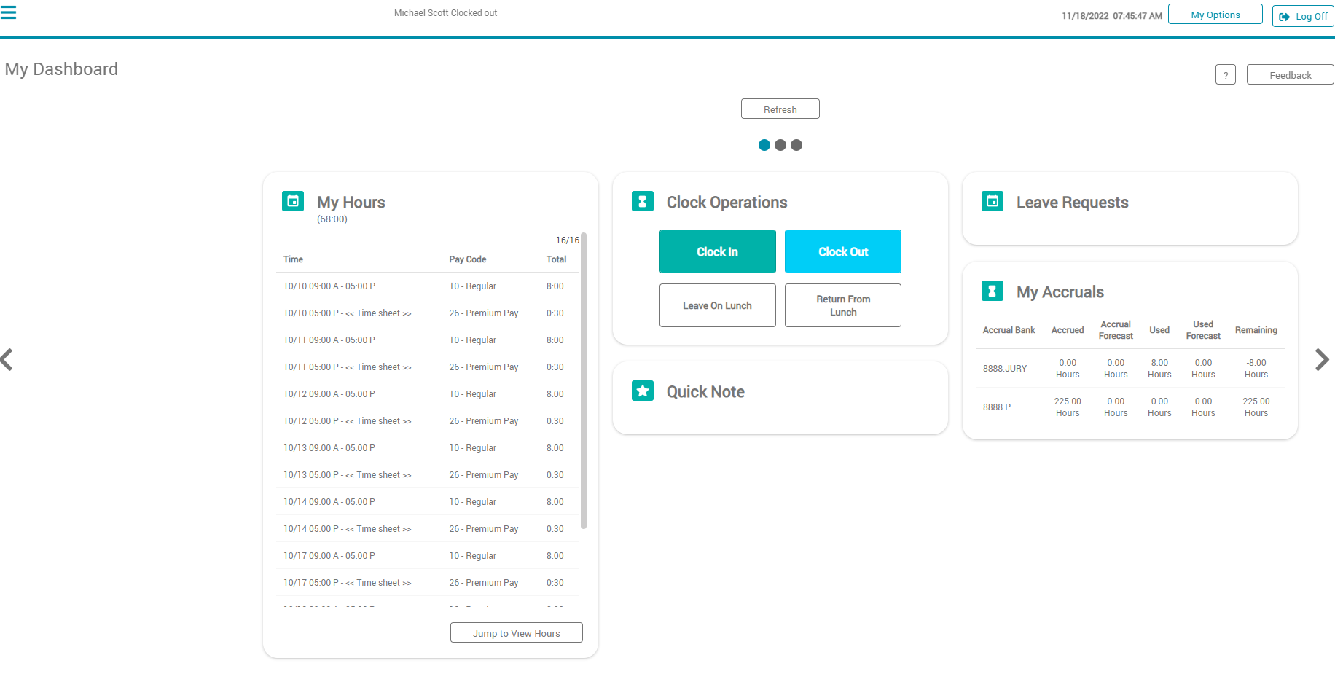Viewport: 1335px width, 674px height.
Task: Click the Accrual Bank column header
Action: pos(1009,330)
